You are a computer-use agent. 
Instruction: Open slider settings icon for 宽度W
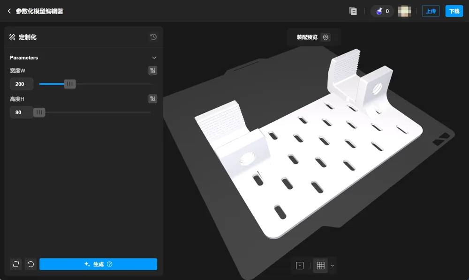pyautogui.click(x=152, y=70)
